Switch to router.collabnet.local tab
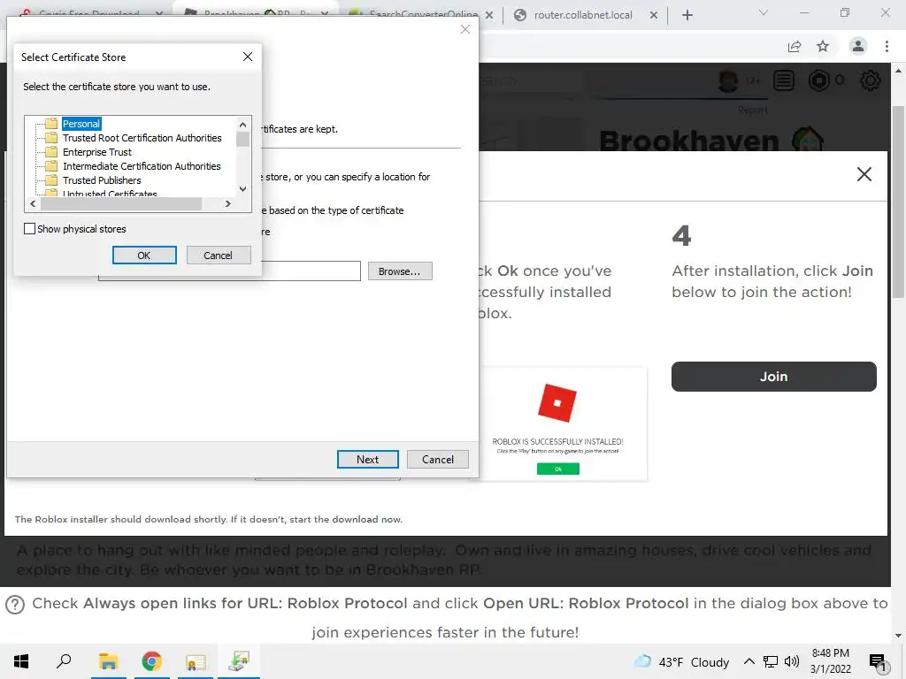The width and height of the screenshot is (906, 679). point(583,15)
